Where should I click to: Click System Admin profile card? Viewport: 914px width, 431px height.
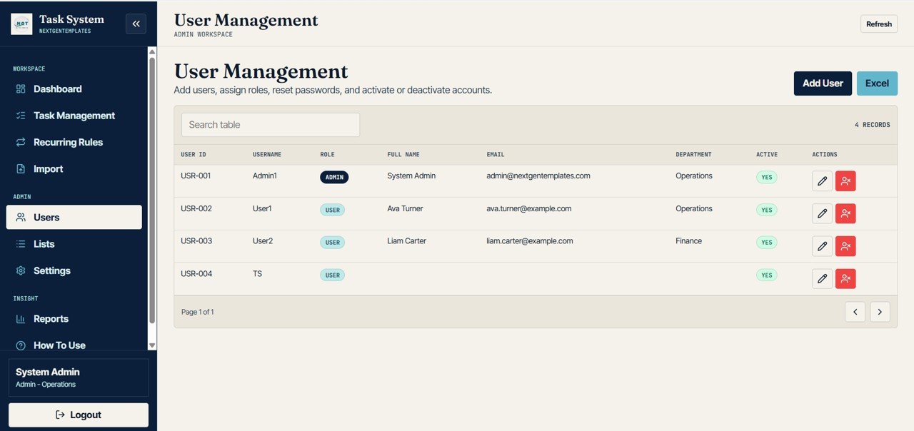[x=79, y=377]
